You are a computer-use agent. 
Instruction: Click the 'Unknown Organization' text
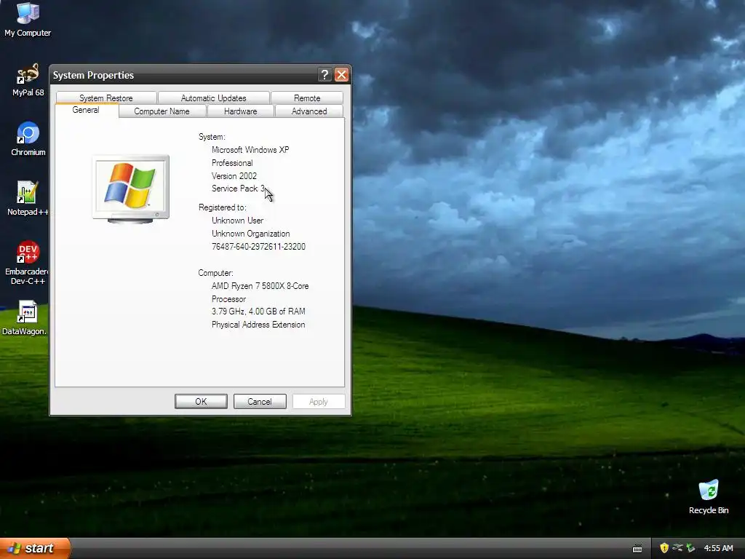point(250,234)
